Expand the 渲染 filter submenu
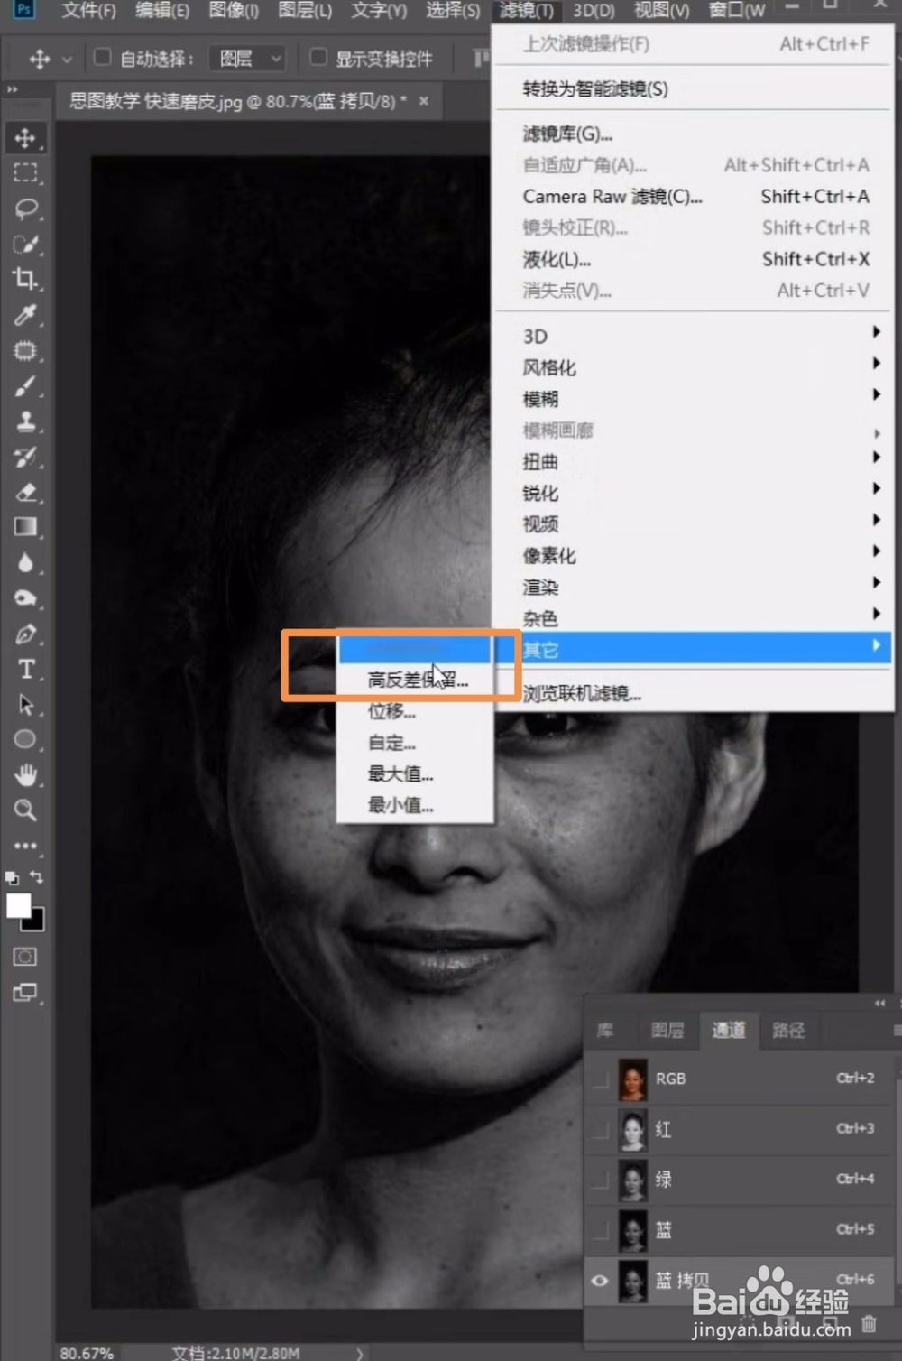The height and width of the screenshot is (1361, 902). [x=695, y=587]
